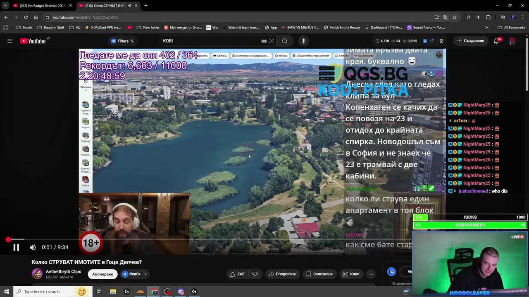Open the Random Stuff bookmark folder

click(x=51, y=28)
